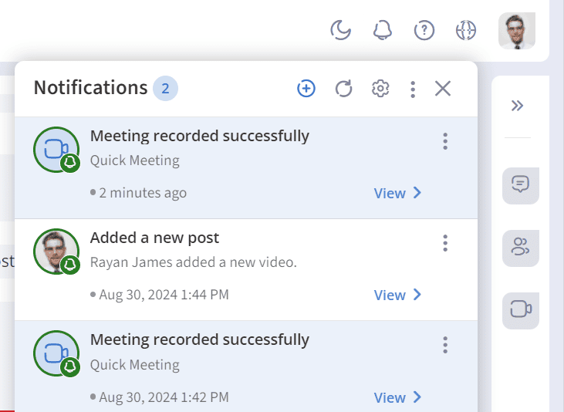View the new post by Rayan James
564x412 pixels.
[397, 295]
